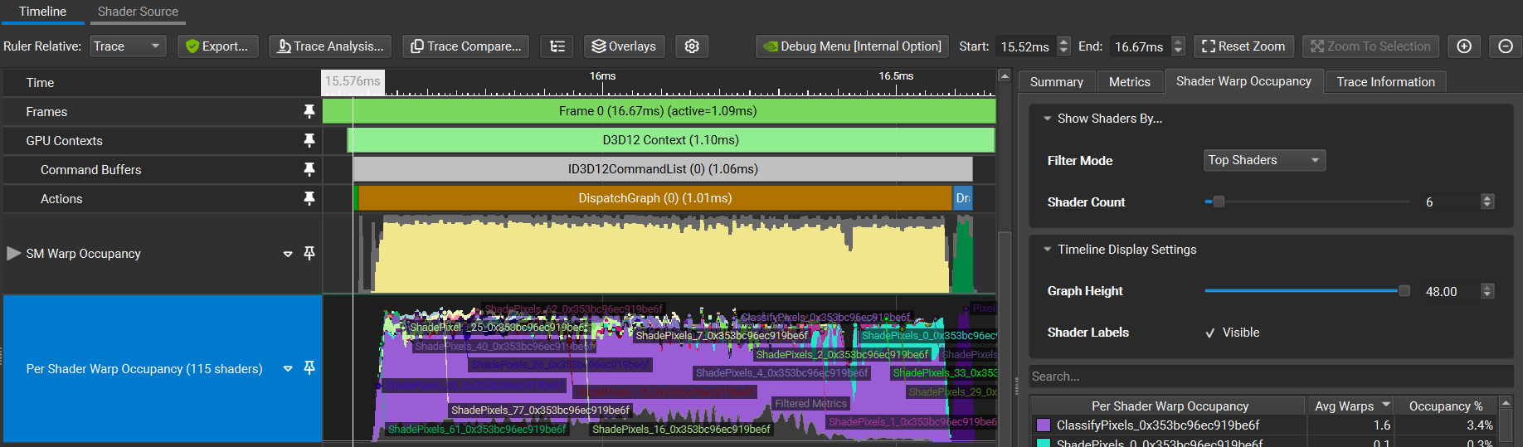Select the Frame 0 bar
Image resolution: width=1523 pixels, height=447 pixels.
tap(659, 111)
